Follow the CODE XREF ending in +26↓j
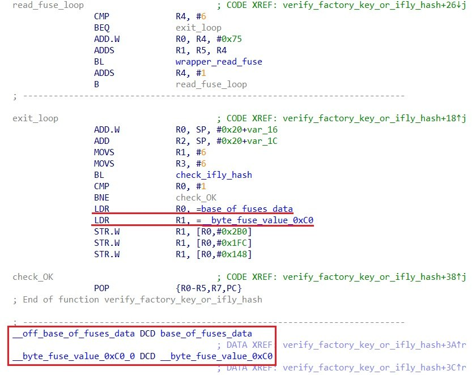This screenshot has width=476, height=375. [375, 5]
